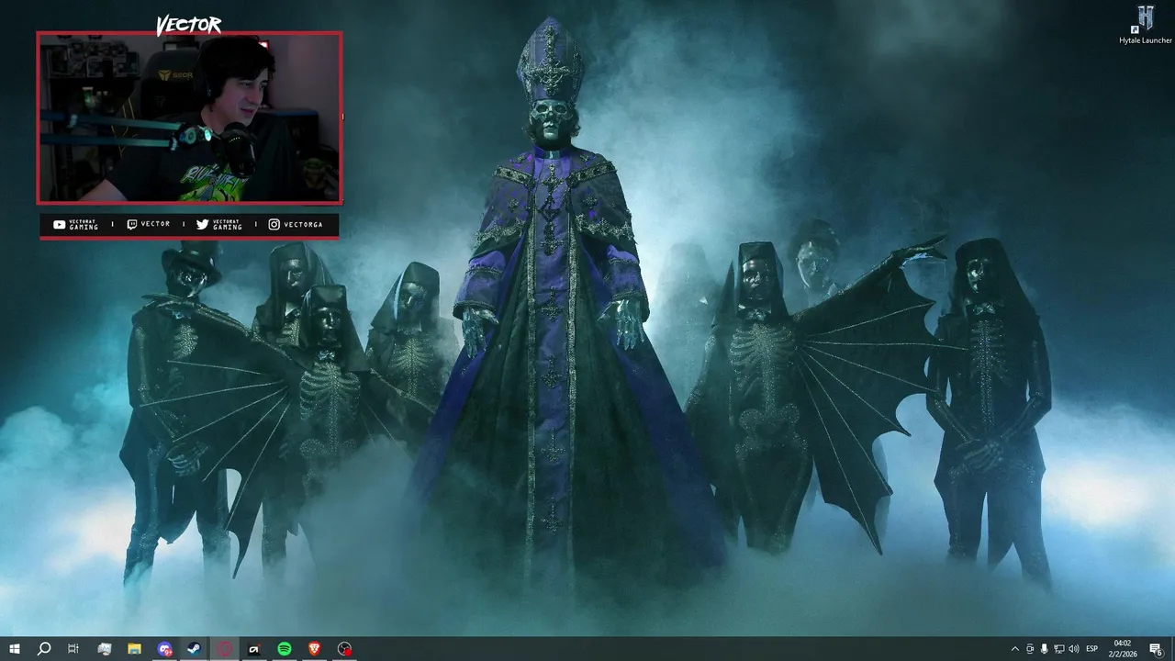Open Discord from the taskbar

pyautogui.click(x=164, y=649)
